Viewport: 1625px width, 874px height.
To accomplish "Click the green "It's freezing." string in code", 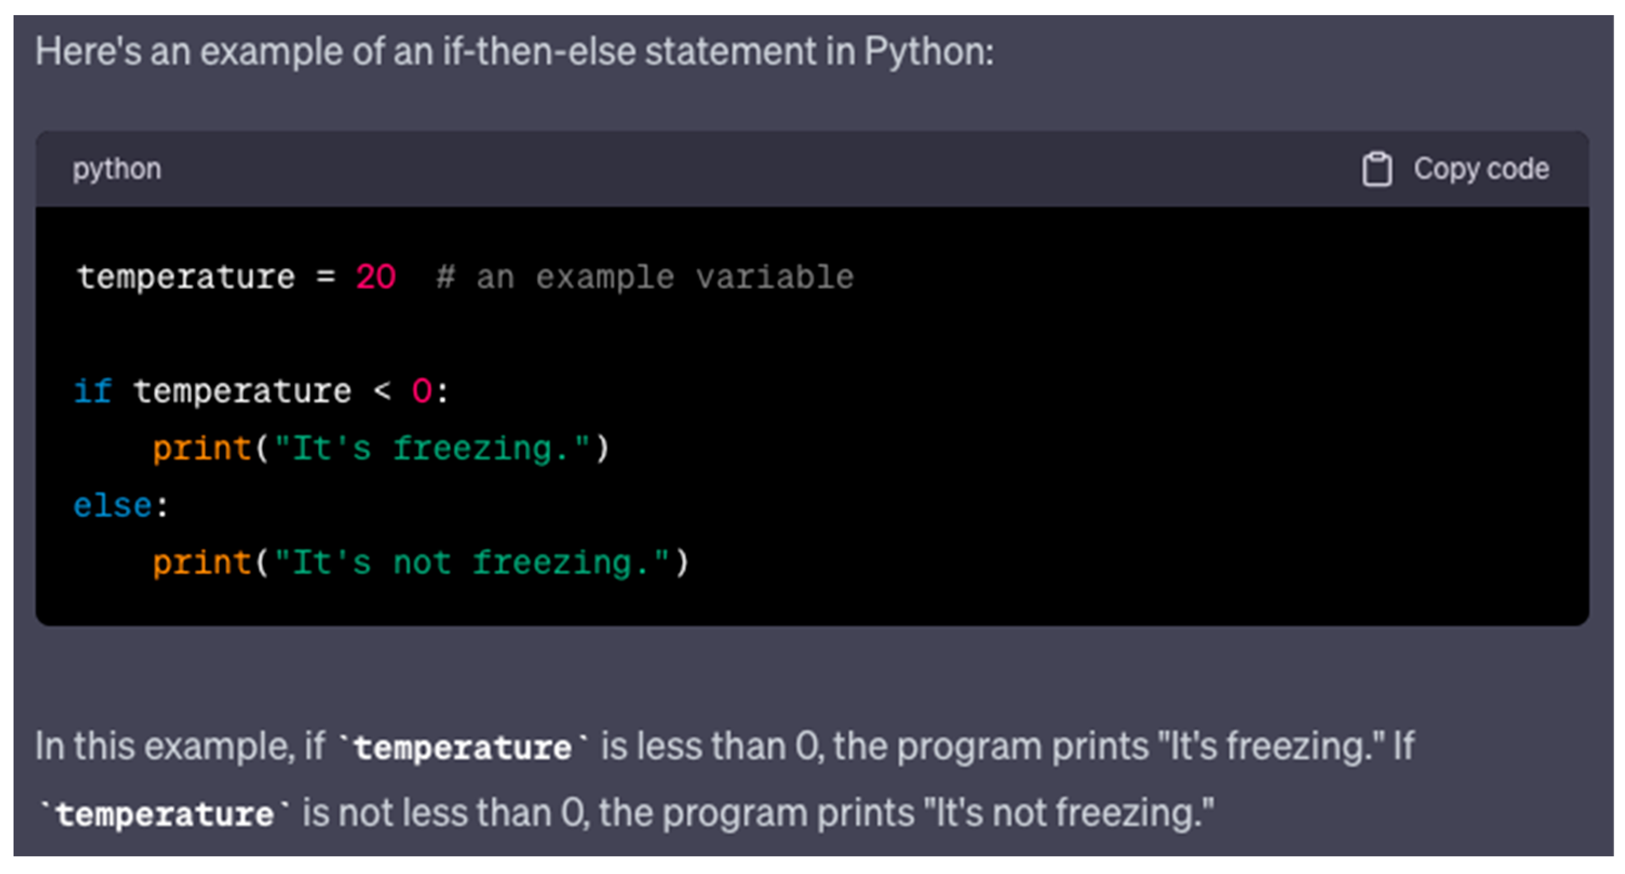I will pyautogui.click(x=432, y=449).
